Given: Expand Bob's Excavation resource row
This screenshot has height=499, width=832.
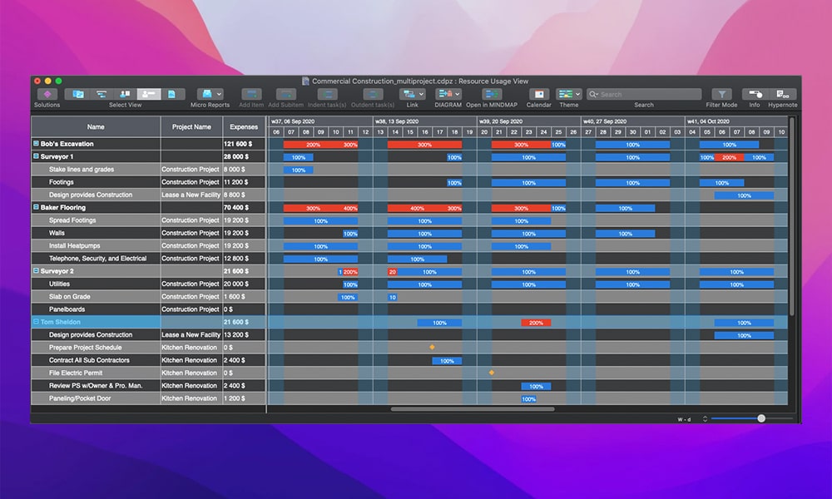Looking at the screenshot, I should pos(36,144).
